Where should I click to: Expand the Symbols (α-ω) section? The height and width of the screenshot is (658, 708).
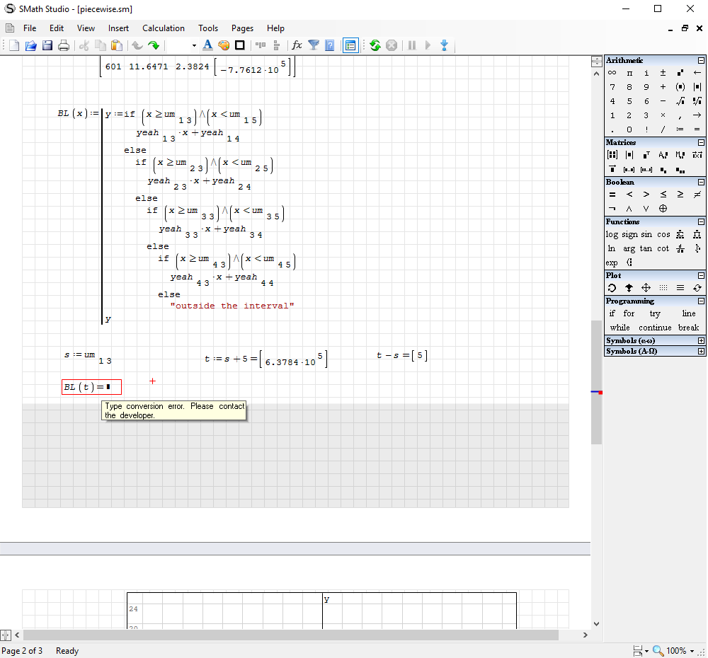click(x=701, y=340)
